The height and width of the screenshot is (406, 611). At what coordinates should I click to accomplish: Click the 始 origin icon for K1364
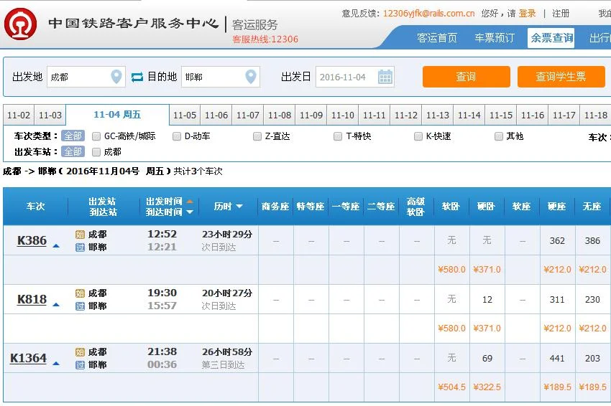point(80,352)
